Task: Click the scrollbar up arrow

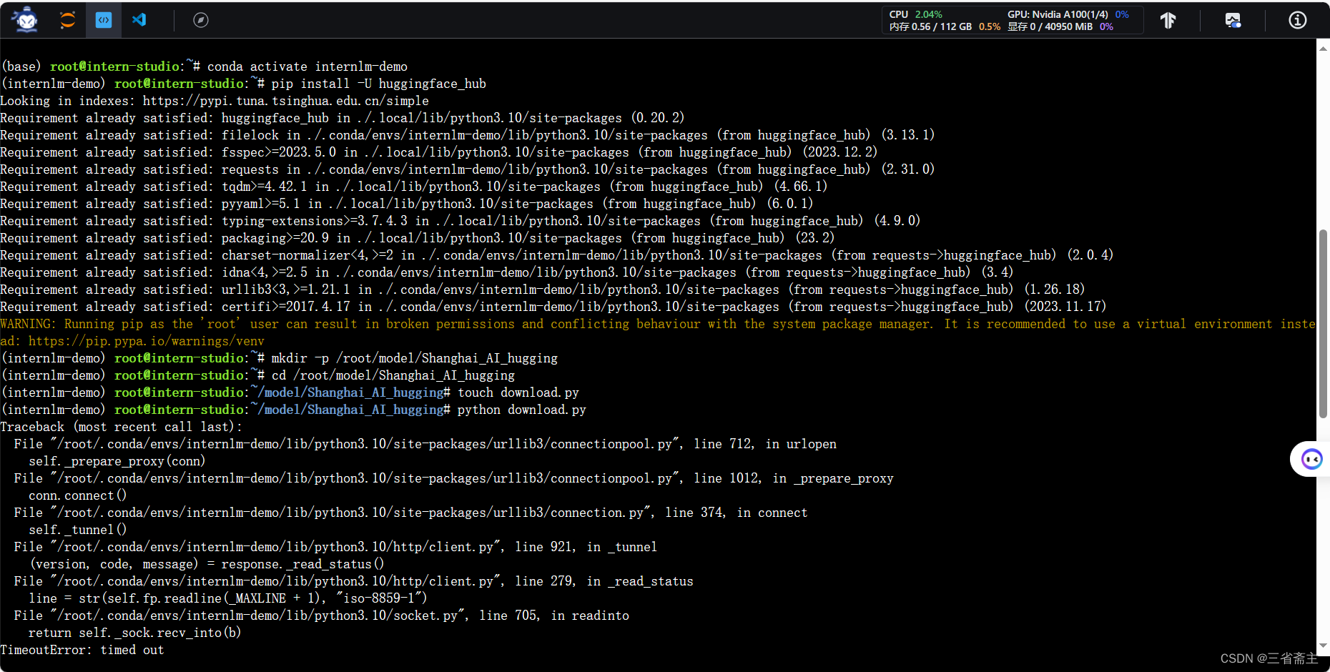Action: pyautogui.click(x=1323, y=48)
